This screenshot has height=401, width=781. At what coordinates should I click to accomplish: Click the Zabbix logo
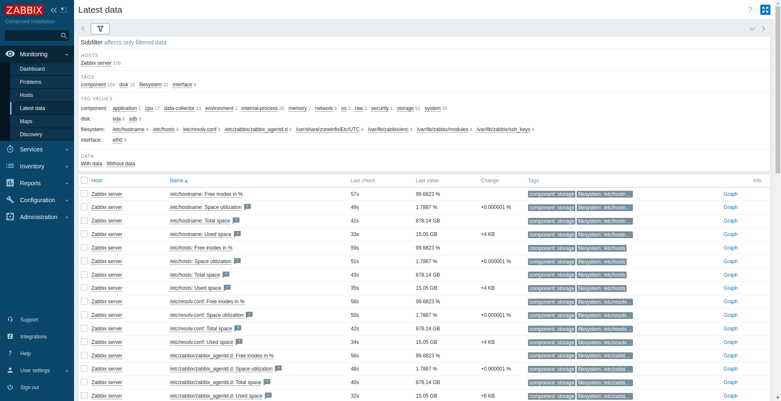click(x=24, y=10)
